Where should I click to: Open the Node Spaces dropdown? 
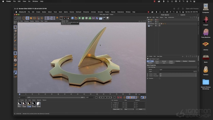click(169, 15)
